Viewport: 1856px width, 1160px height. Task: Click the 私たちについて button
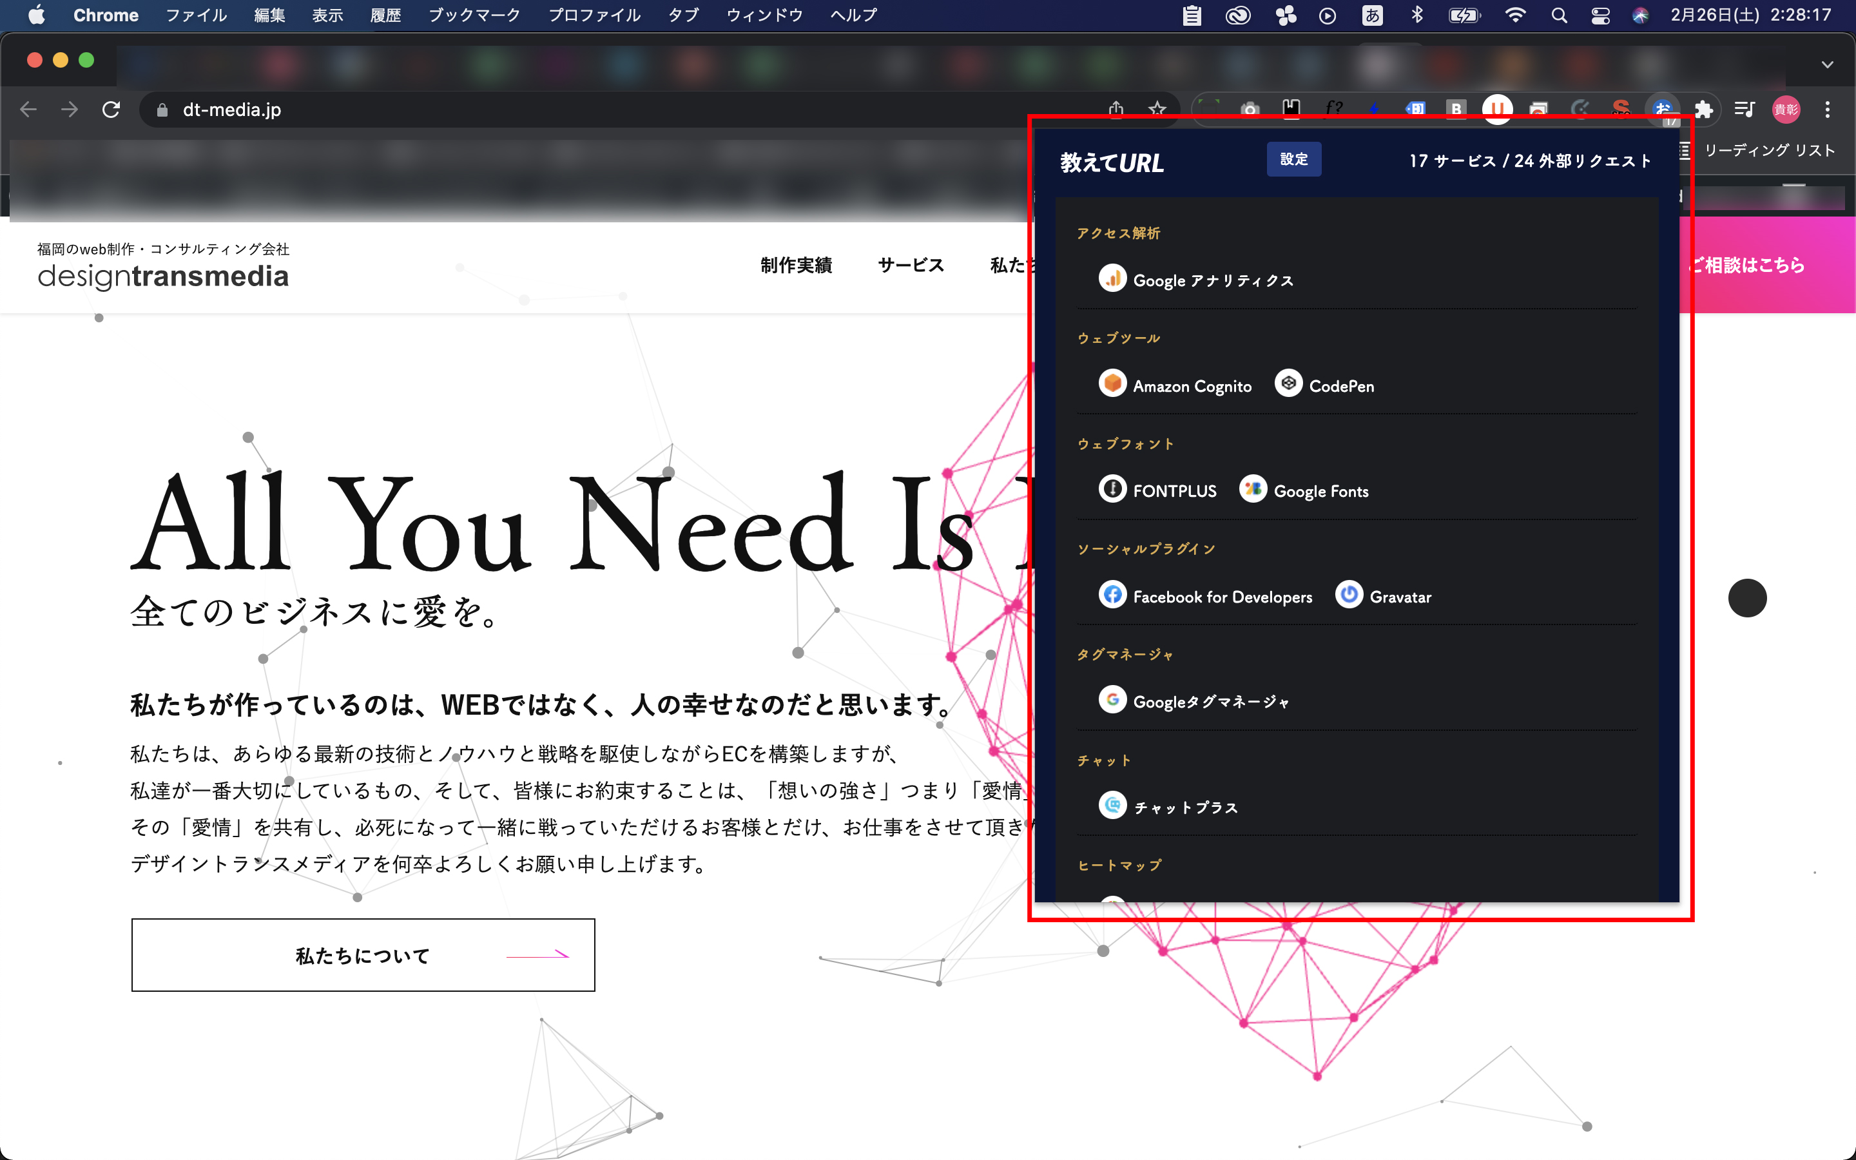(x=363, y=955)
